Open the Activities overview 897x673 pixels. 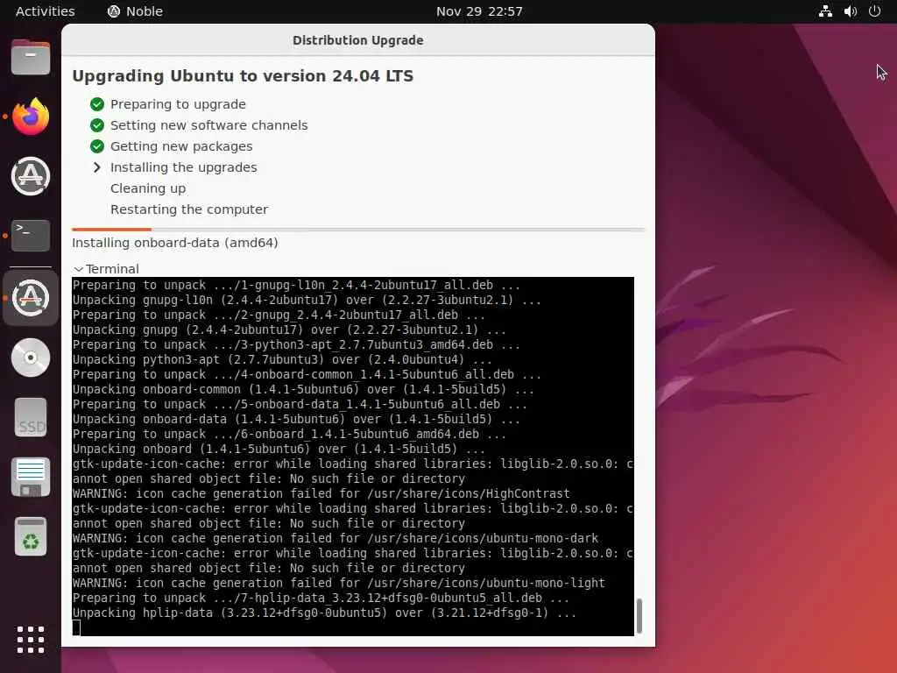click(x=46, y=11)
